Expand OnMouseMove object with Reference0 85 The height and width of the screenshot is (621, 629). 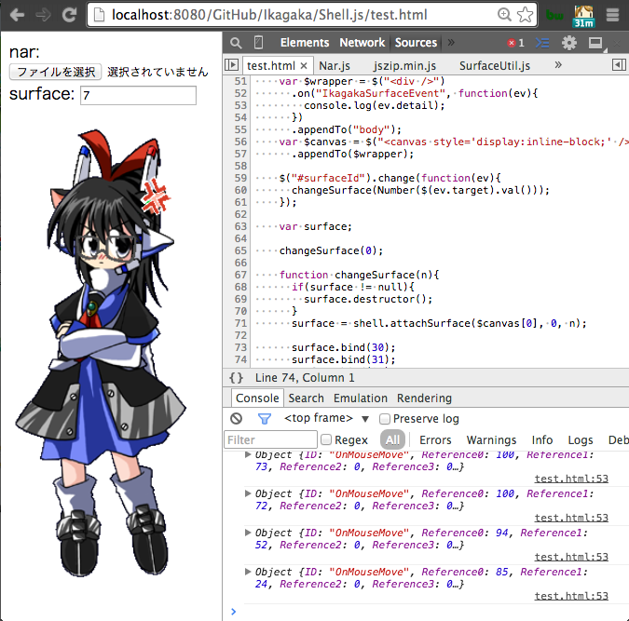tap(248, 572)
